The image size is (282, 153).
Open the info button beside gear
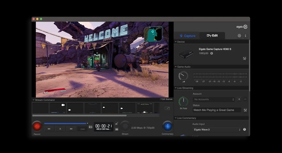(245, 36)
